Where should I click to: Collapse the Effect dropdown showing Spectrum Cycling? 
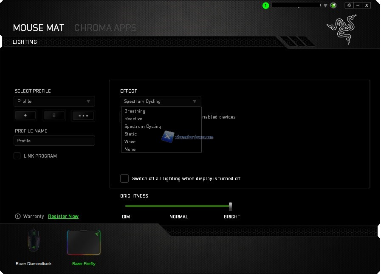[160, 101]
